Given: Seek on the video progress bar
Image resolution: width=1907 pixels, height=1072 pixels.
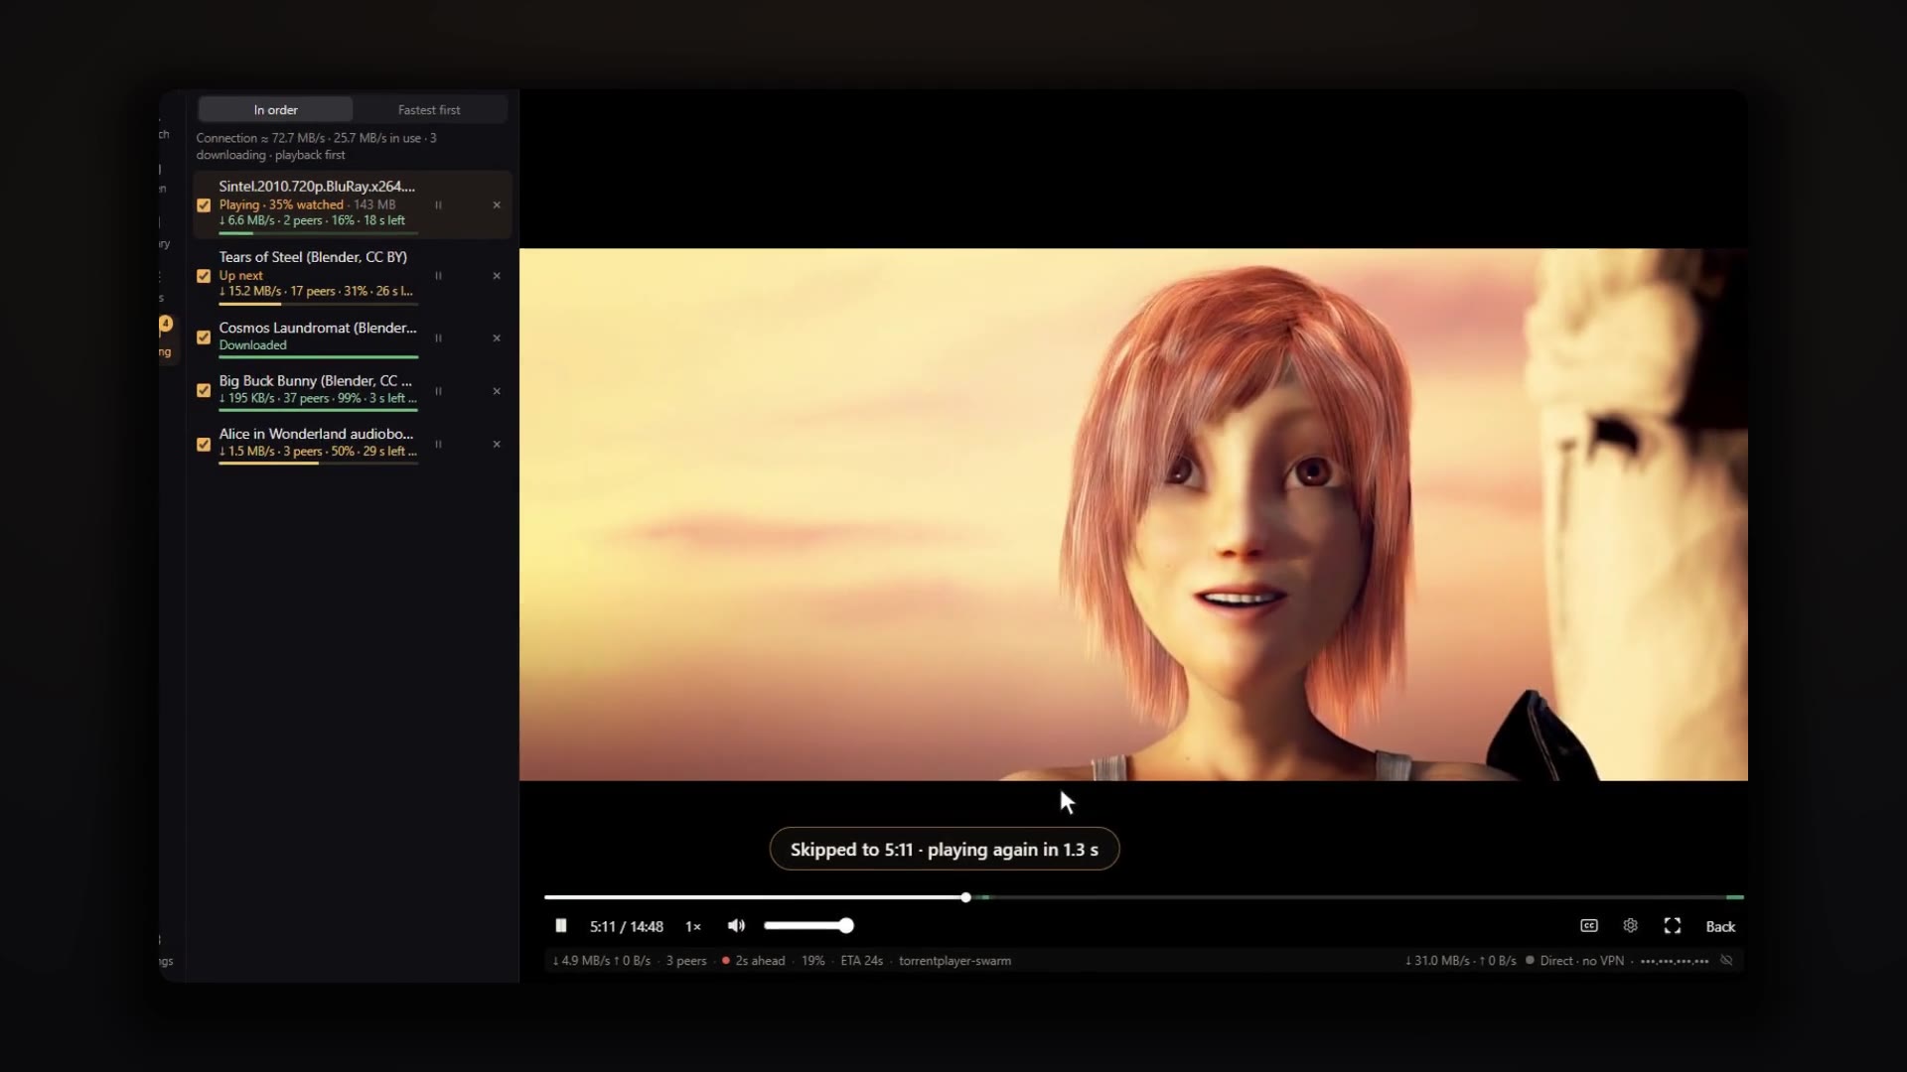Looking at the screenshot, I should pos(1143,897).
